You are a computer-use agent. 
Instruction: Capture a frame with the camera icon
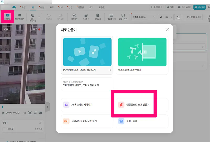pyautogui.click(x=30, y=113)
